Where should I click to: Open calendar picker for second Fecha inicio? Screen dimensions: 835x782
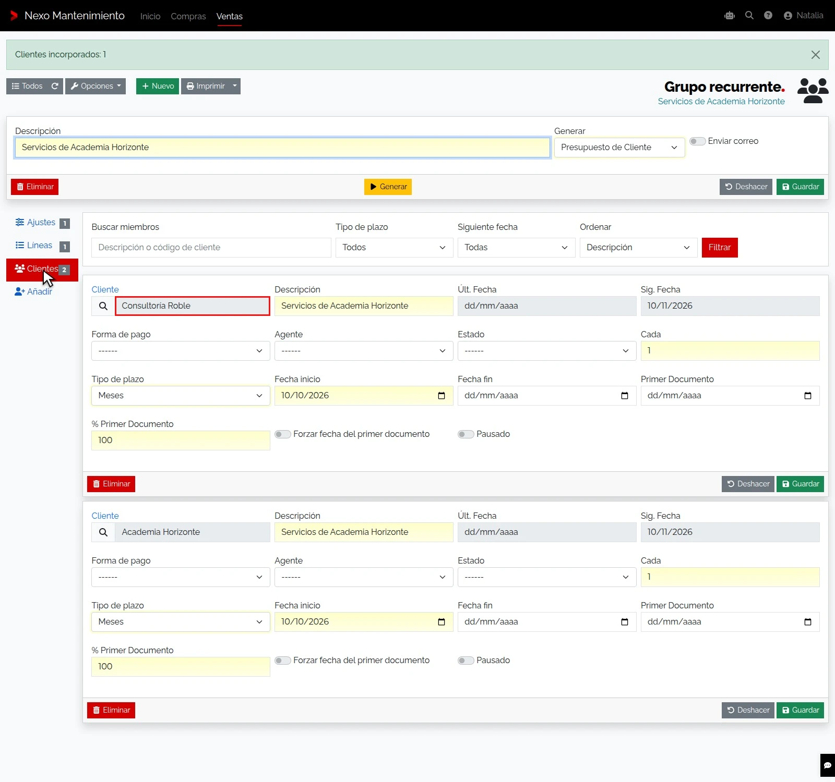pos(442,622)
